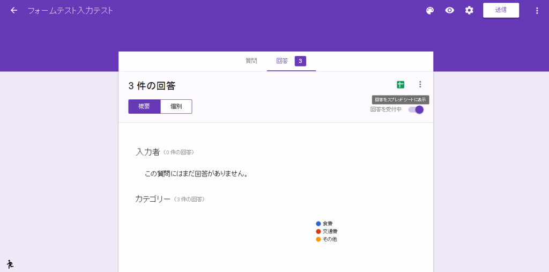Click the blue 食費 legend marker
Image resolution: width=549 pixels, height=272 pixels.
point(318,224)
